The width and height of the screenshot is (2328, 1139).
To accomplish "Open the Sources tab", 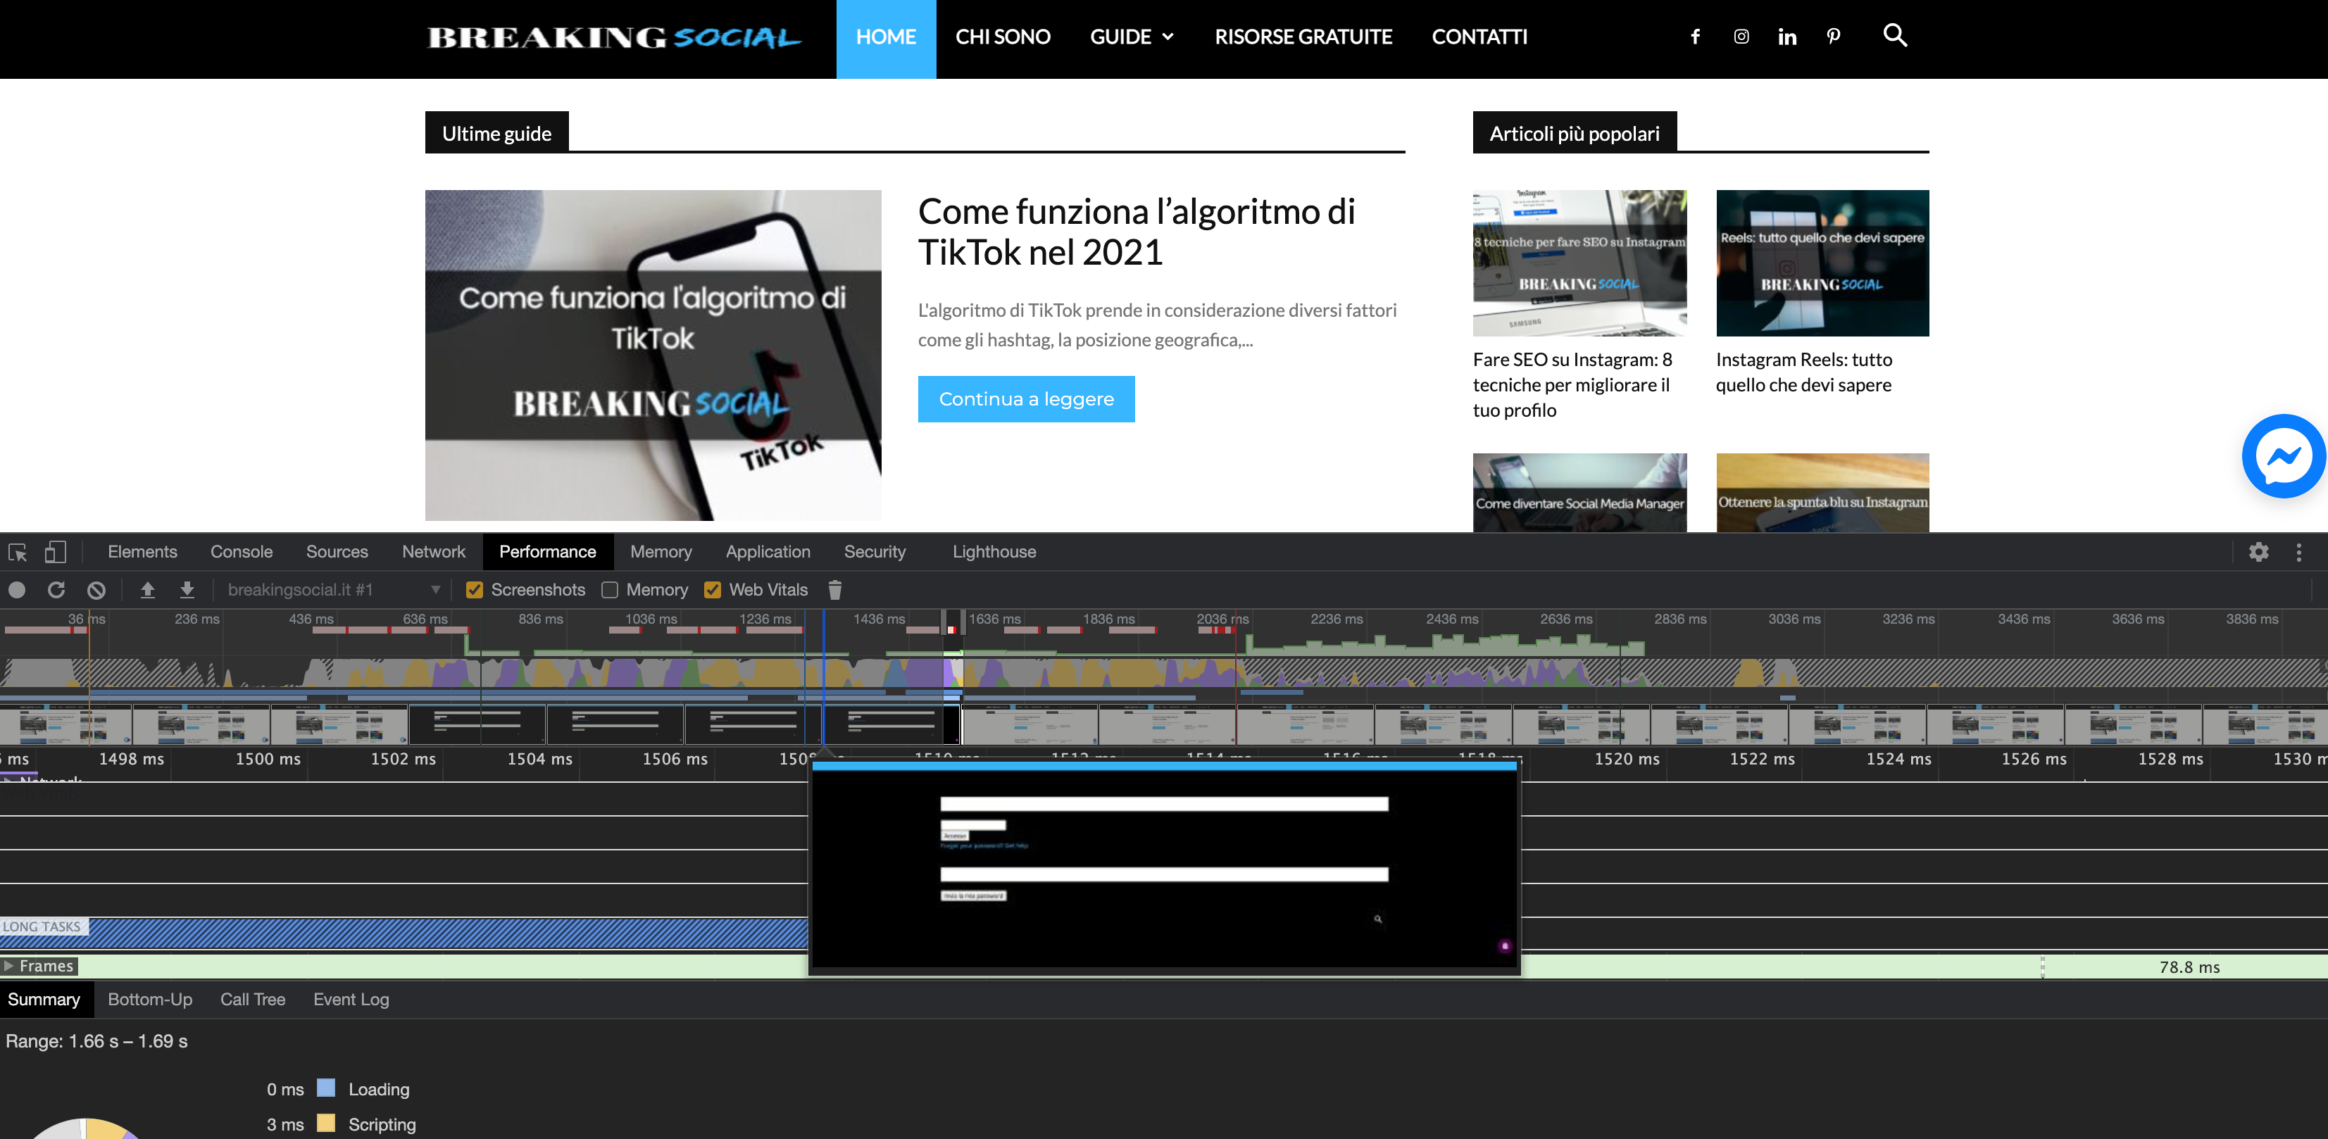I will point(336,552).
